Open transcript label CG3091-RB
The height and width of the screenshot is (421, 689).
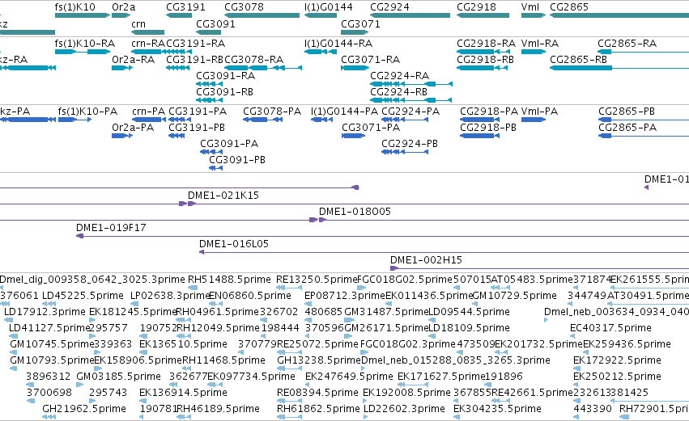coord(224,92)
